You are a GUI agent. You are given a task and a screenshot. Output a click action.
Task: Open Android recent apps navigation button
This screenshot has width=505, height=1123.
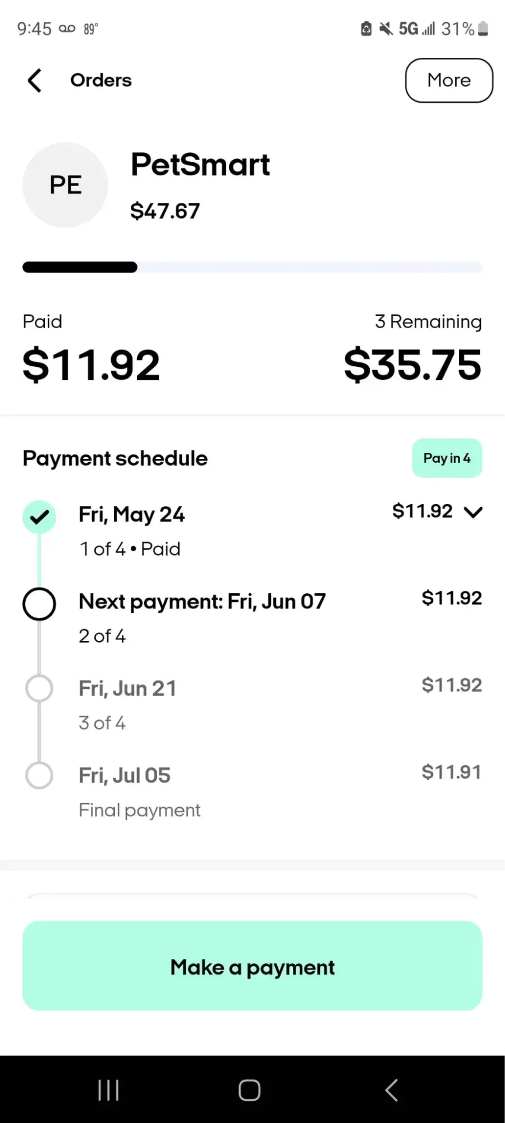tap(108, 1090)
